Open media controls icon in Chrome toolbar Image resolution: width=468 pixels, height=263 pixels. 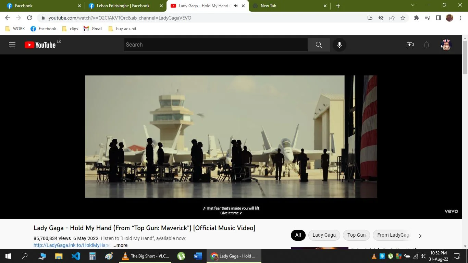point(428,18)
